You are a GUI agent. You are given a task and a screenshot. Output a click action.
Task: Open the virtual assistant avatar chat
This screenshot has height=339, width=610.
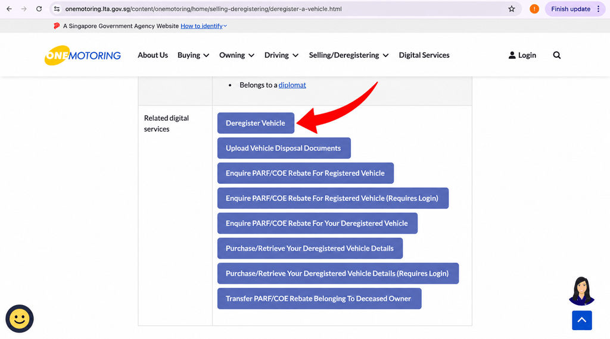581,291
